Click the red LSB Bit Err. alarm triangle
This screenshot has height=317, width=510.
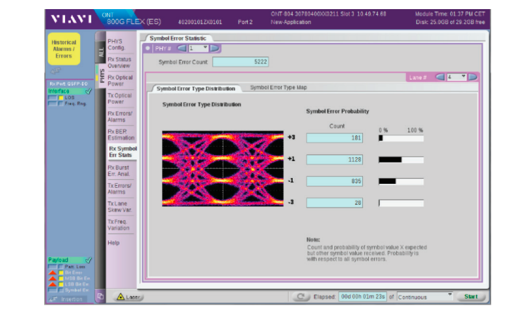(52, 285)
